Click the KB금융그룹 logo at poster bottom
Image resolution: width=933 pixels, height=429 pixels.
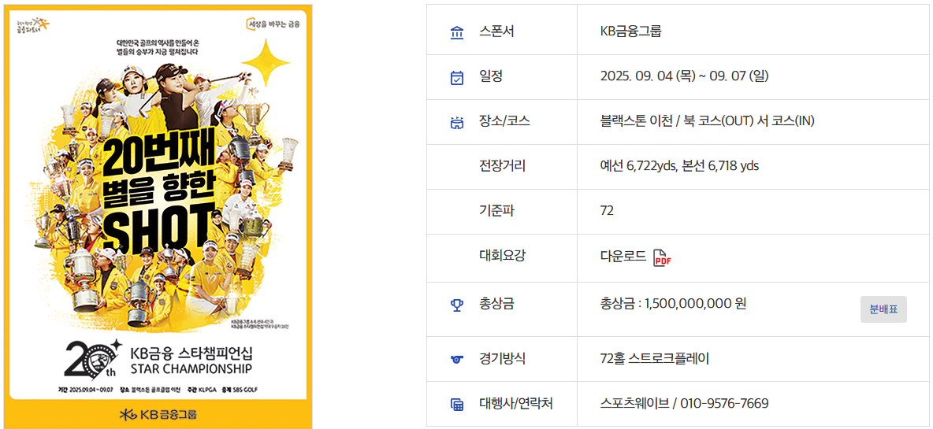point(158,413)
